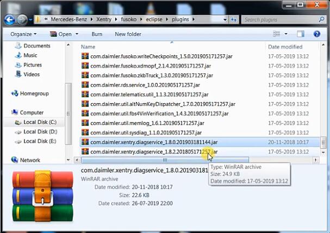Select eclipse in the address path

[154, 20]
